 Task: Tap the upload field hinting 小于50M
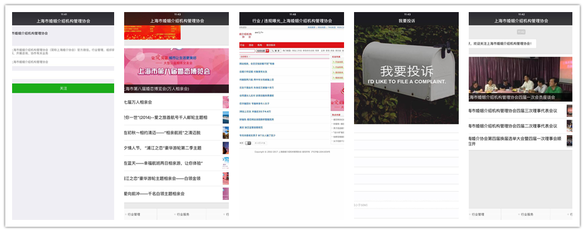point(406,205)
